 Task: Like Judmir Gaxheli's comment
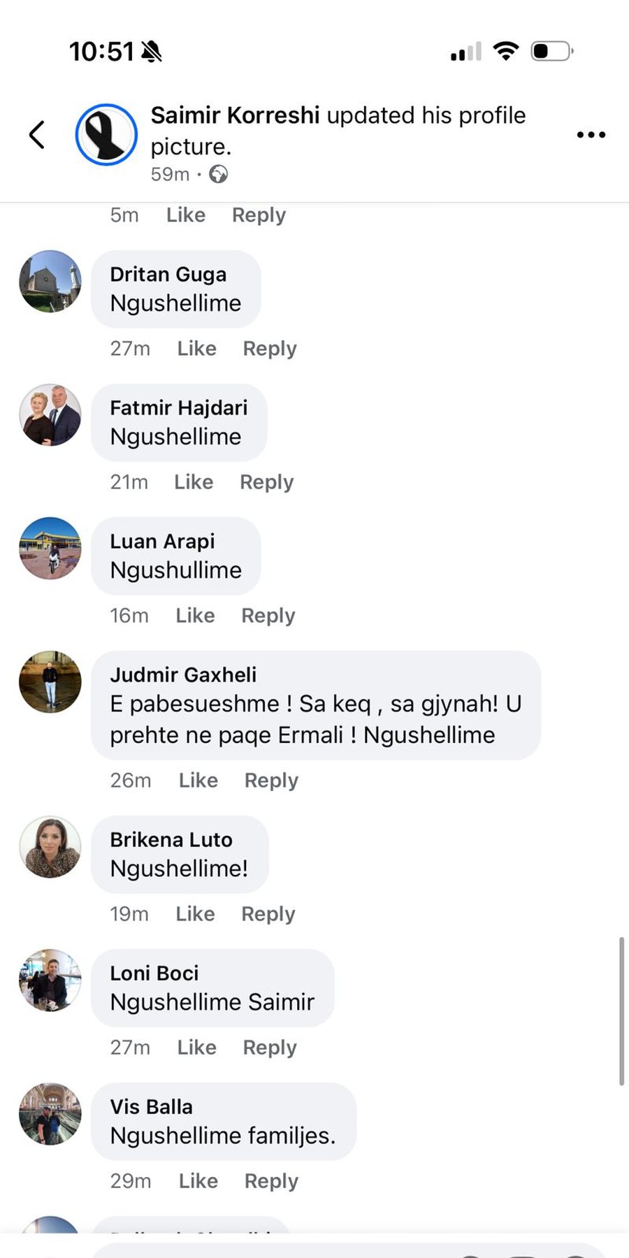coord(198,780)
